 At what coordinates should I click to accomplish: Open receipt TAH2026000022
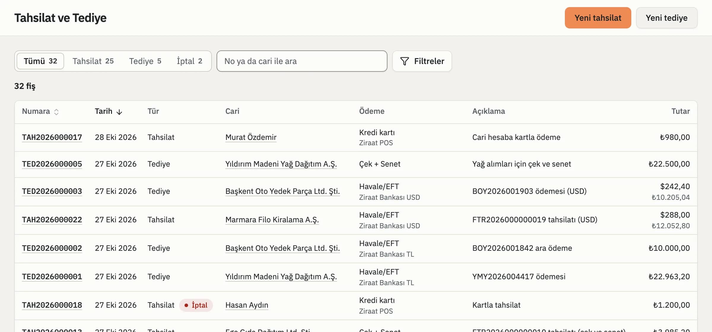[x=52, y=220]
